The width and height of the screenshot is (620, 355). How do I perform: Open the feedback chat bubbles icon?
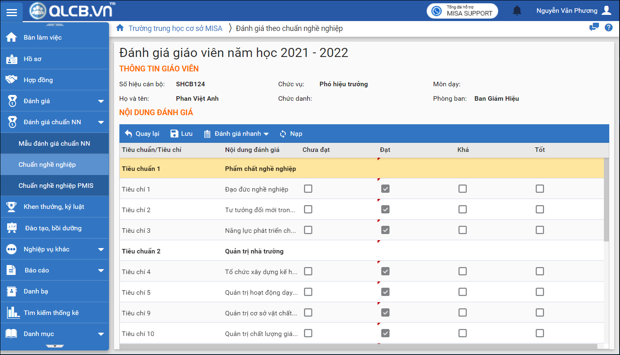pyautogui.click(x=594, y=28)
